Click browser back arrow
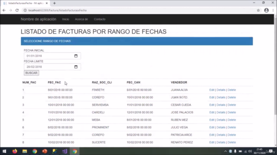This screenshot has height=155, width=277. coord(4,10)
